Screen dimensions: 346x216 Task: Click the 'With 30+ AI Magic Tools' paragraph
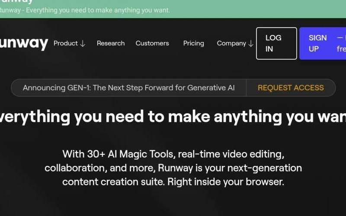[x=173, y=168]
